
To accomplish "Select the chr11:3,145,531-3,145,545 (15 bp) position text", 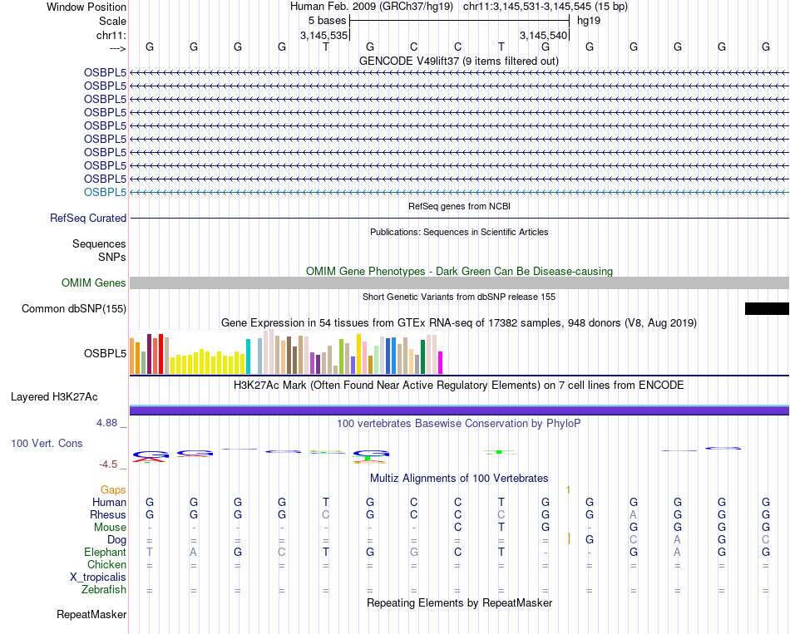I will pos(546,7).
